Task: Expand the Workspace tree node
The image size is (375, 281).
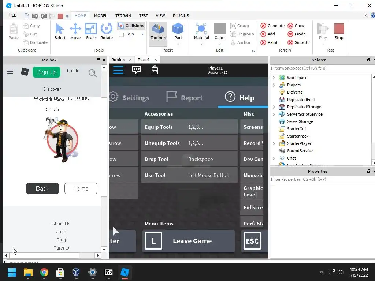Action: [x=274, y=78]
